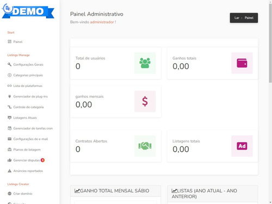Click the plug icon for Gerenciador de plug-ins
The image size is (272, 204).
click(x=9, y=96)
